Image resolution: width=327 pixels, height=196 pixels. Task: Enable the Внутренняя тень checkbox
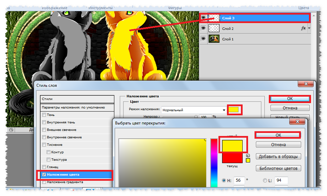click(x=44, y=122)
